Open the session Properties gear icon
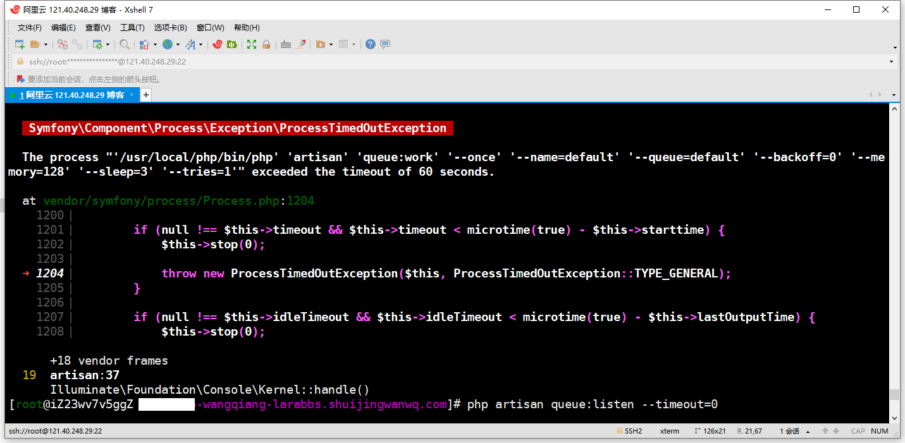 point(97,44)
